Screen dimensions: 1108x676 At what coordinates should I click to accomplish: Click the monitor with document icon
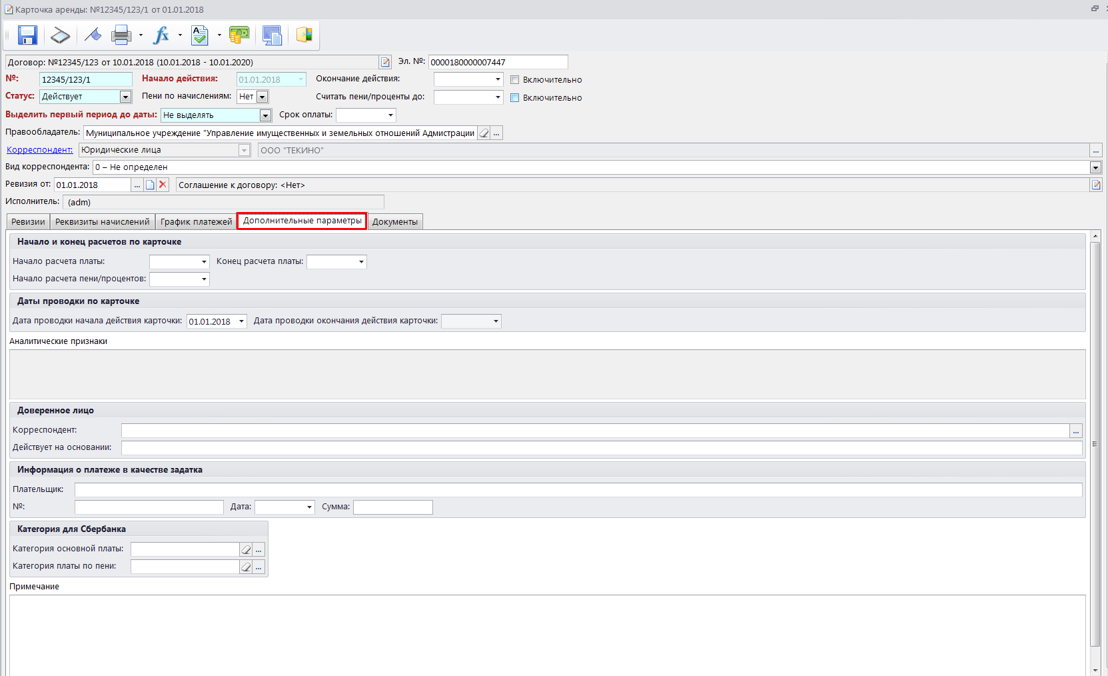272,35
